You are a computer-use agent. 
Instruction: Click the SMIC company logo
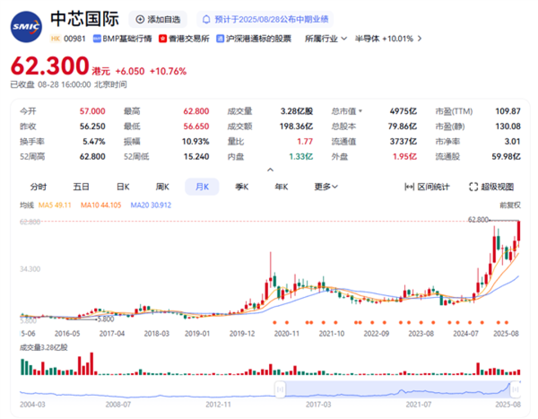tap(26, 27)
